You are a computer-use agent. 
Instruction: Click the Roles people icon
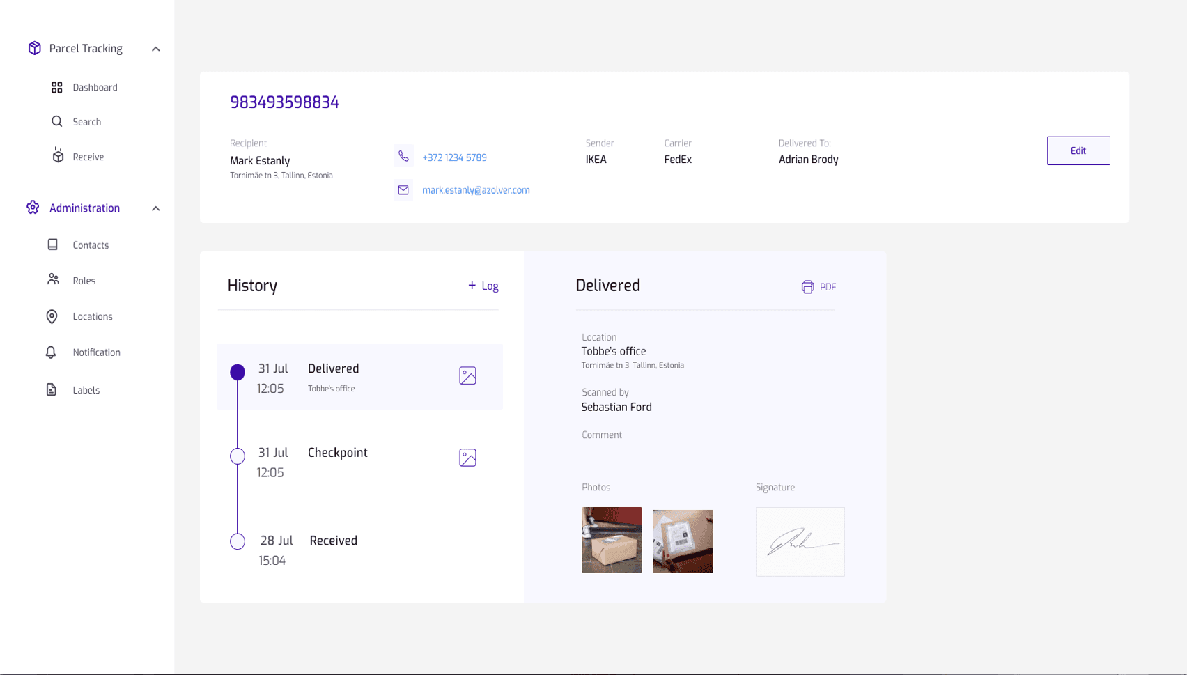(53, 279)
